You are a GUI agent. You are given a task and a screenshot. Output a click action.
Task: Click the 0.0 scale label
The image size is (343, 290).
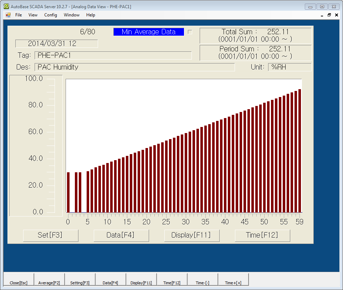pyautogui.click(x=38, y=212)
